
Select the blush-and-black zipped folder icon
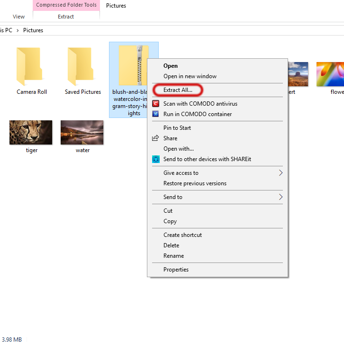tap(133, 65)
